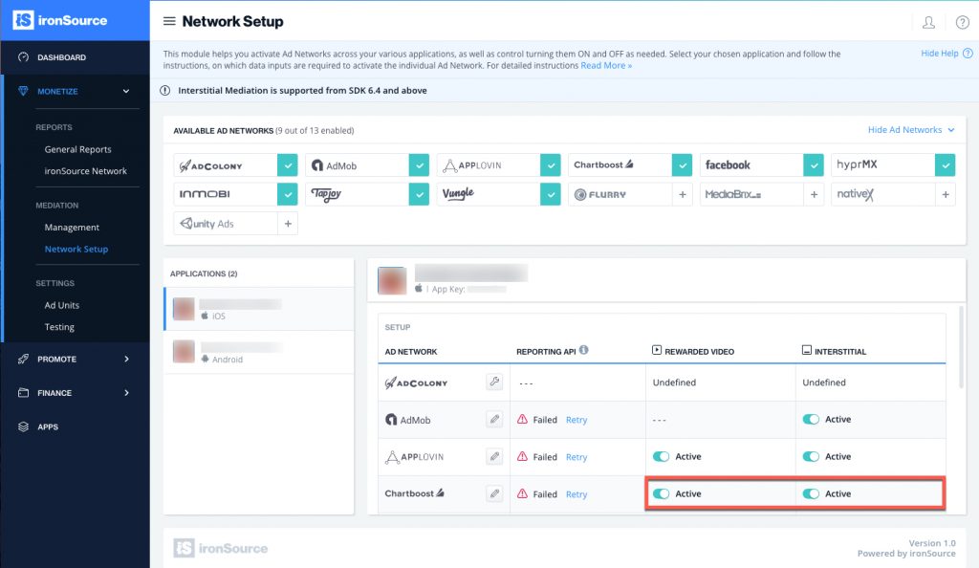
Task: Edit AdMob settings using the pencil icon
Action: (494, 419)
